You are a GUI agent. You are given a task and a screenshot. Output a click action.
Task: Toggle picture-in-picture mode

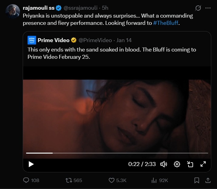[x=190, y=164]
